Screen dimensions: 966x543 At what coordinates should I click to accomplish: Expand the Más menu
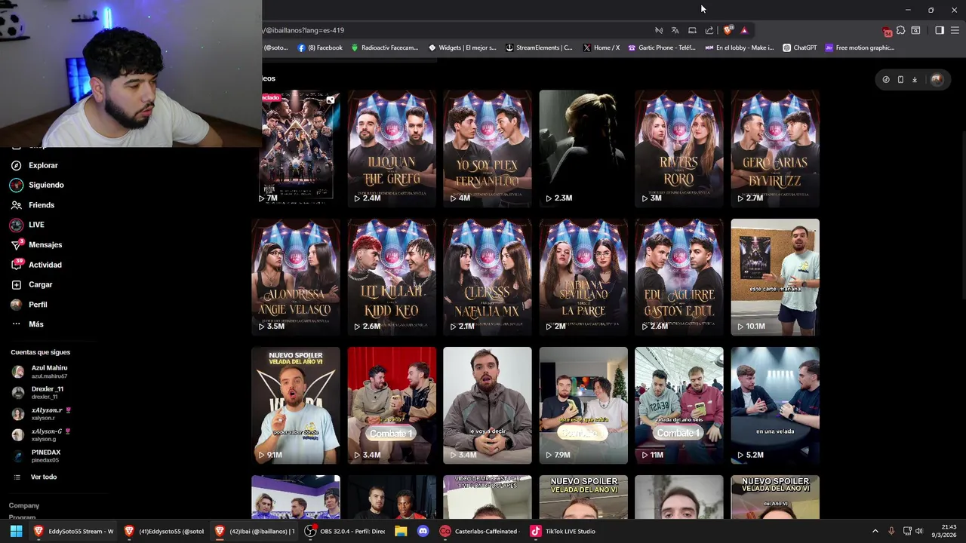27,324
